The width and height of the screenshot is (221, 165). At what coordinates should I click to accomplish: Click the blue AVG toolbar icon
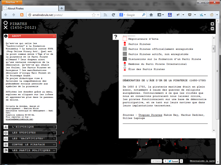[170, 15]
